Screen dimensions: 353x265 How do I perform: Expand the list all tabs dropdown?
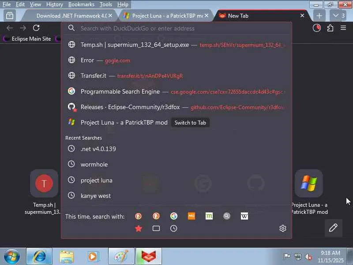pyautogui.click(x=338, y=15)
